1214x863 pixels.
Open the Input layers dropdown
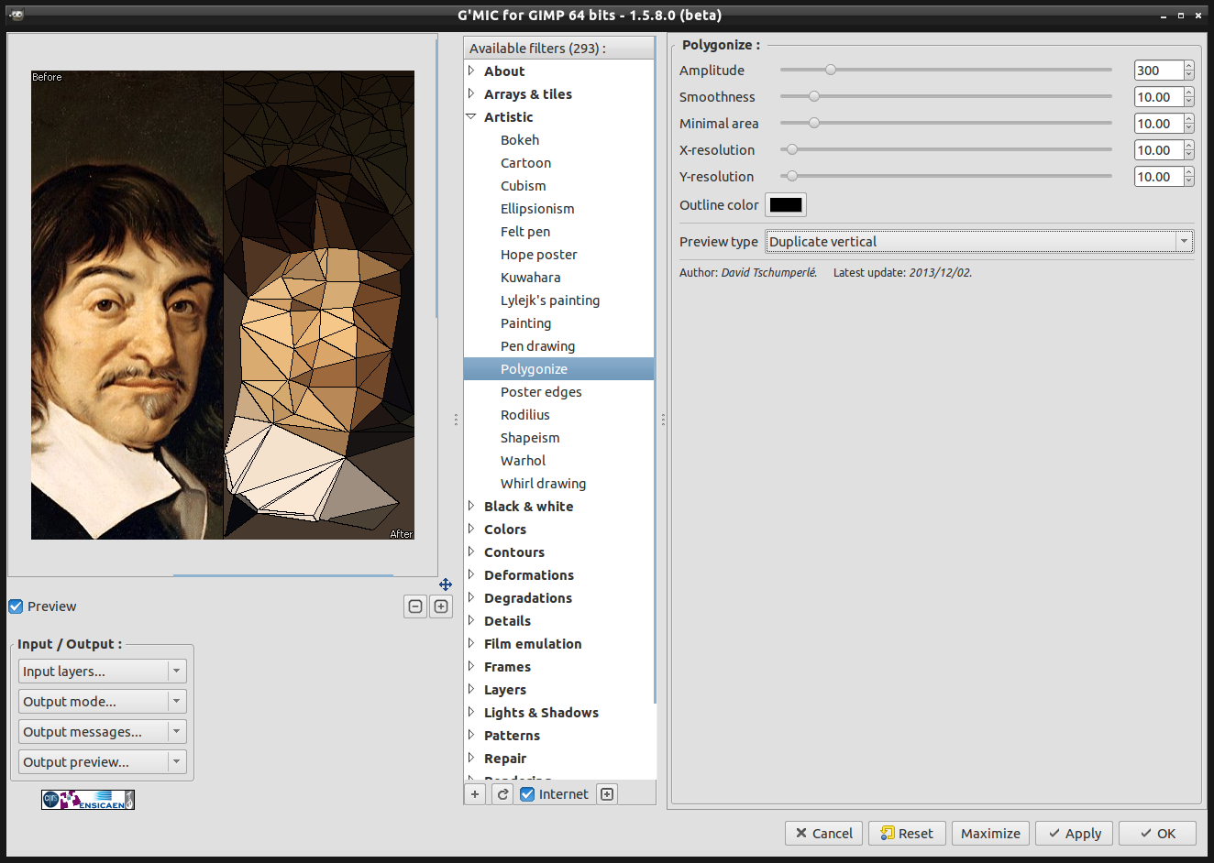(x=103, y=672)
